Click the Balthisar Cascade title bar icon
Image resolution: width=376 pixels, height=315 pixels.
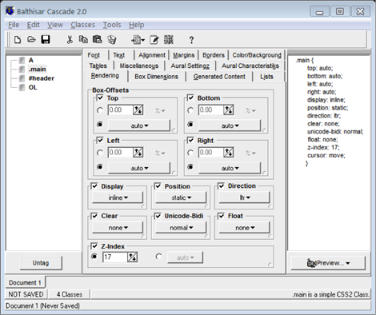[x=10, y=11]
